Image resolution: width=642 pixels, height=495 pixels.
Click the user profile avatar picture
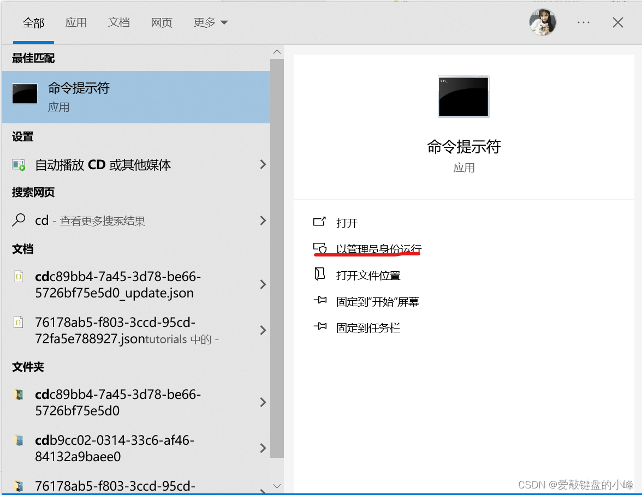click(543, 22)
